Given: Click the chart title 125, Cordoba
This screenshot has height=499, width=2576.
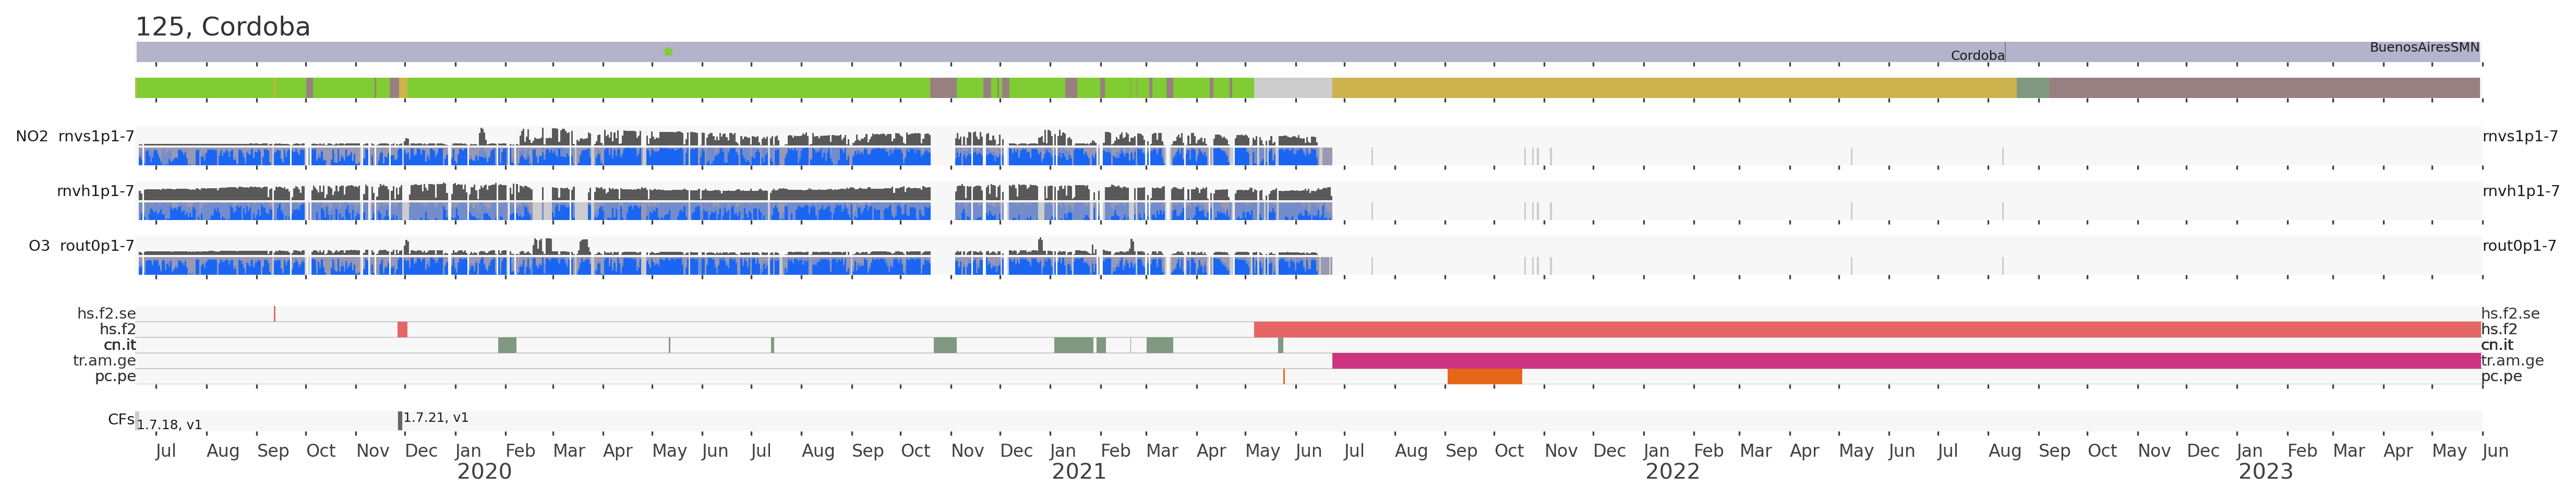Looking at the screenshot, I should pos(223,27).
